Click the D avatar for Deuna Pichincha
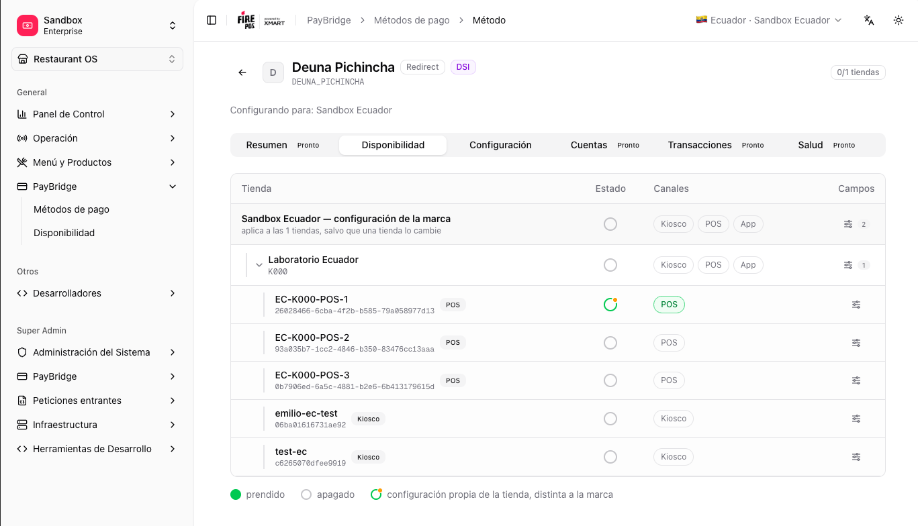The height and width of the screenshot is (526, 918). pyautogui.click(x=273, y=72)
